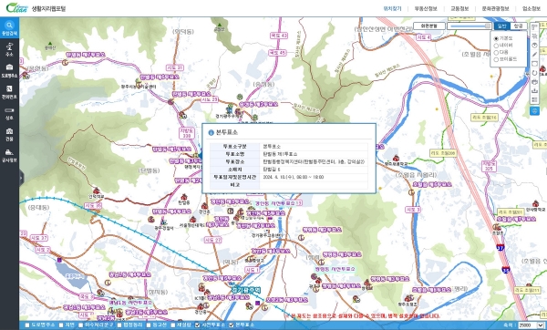Select the 전화번호 phone search icon
This screenshot has height=330, width=547.
click(9, 92)
